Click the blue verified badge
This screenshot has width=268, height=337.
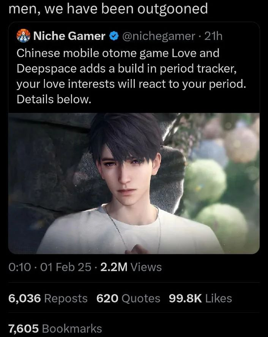click(x=114, y=36)
